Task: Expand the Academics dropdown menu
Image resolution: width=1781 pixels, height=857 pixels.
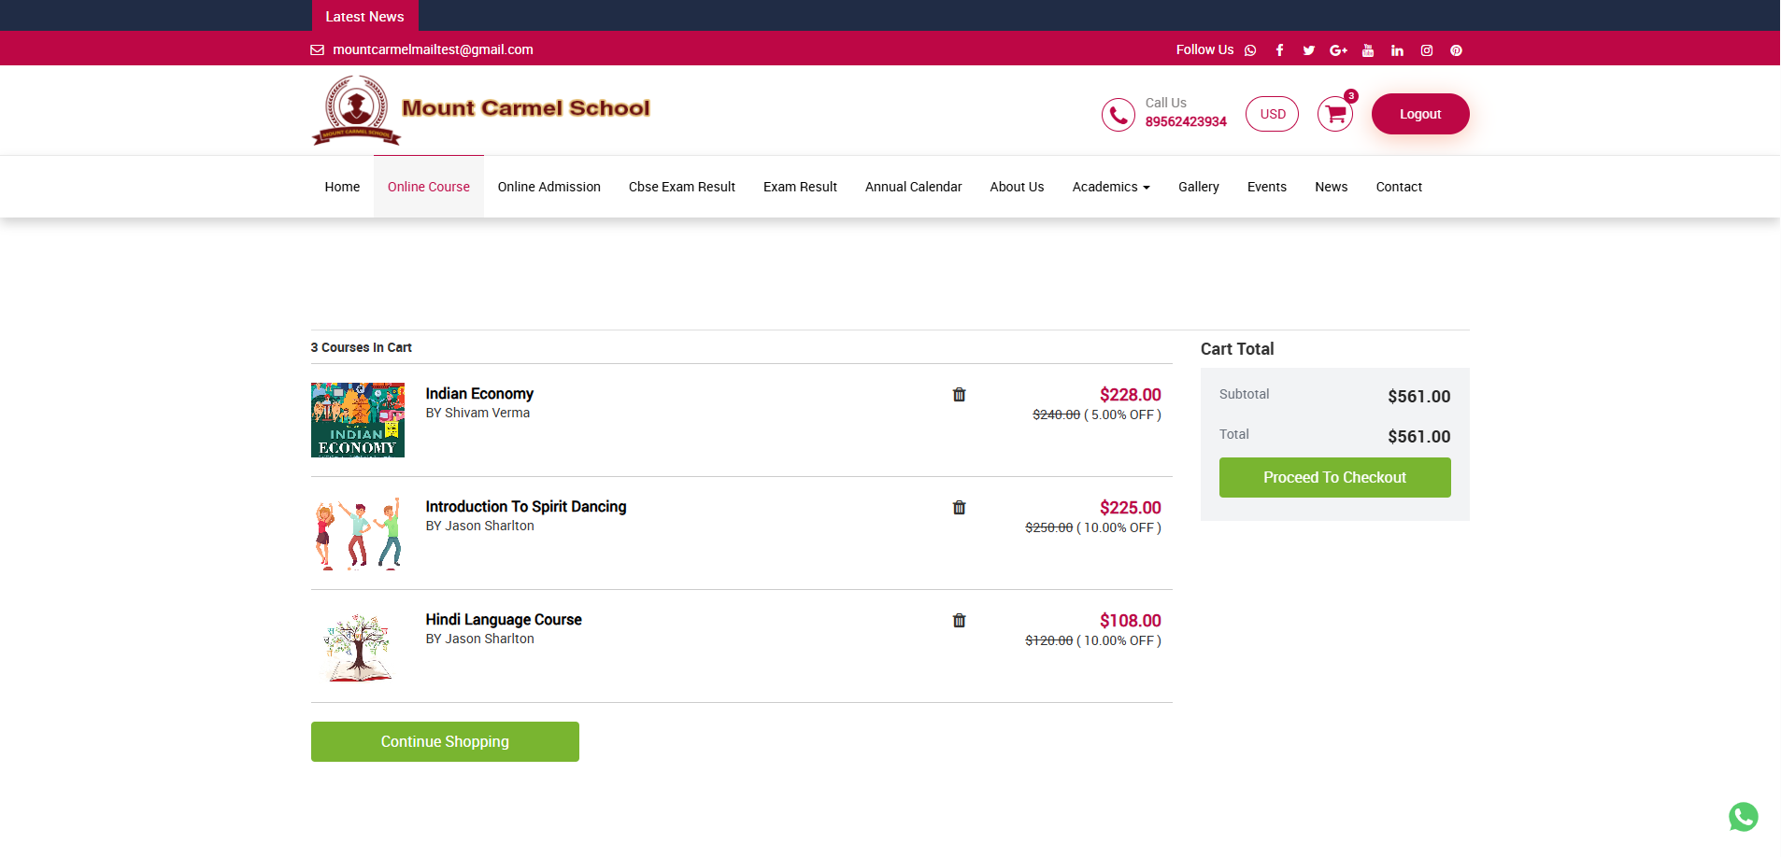Action: pos(1111,187)
